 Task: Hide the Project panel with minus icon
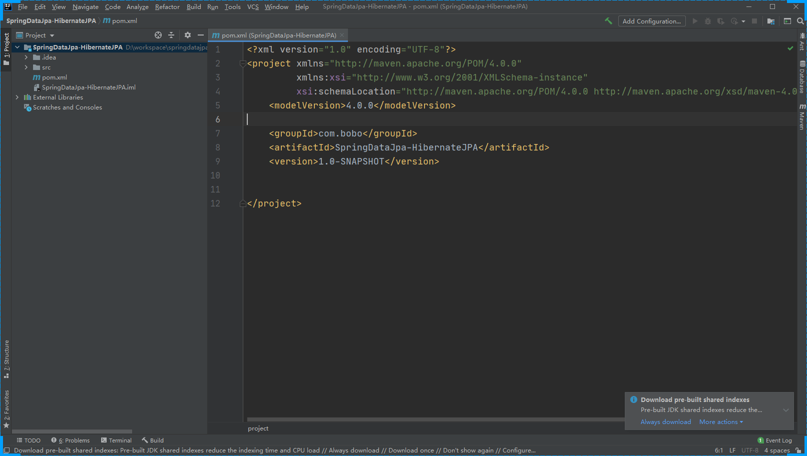tap(201, 35)
